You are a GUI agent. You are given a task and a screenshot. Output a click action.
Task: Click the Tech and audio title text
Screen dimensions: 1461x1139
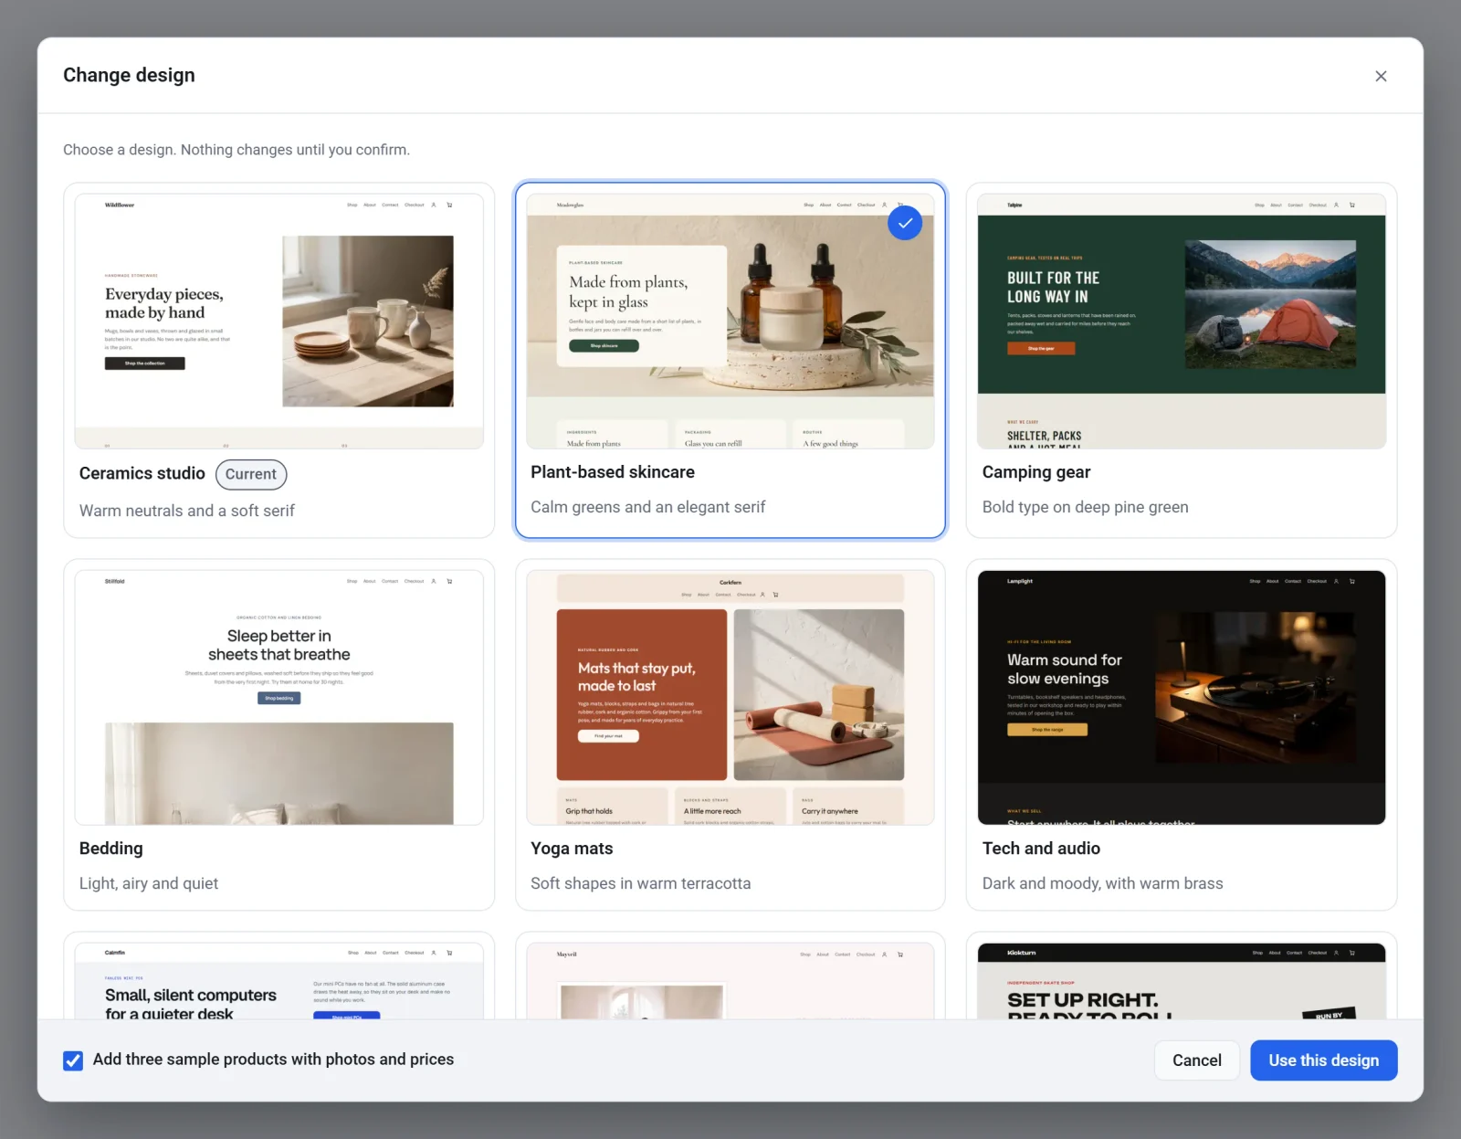[x=1041, y=849]
